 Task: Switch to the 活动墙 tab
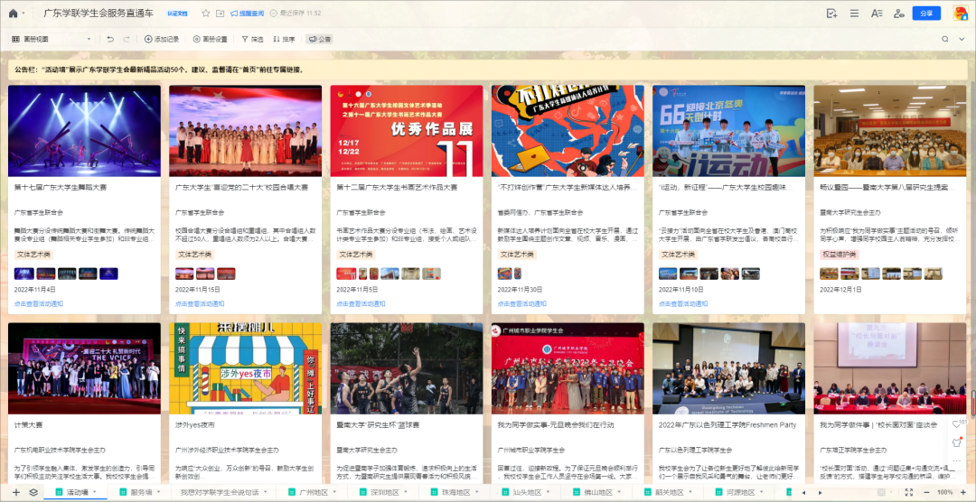77,492
